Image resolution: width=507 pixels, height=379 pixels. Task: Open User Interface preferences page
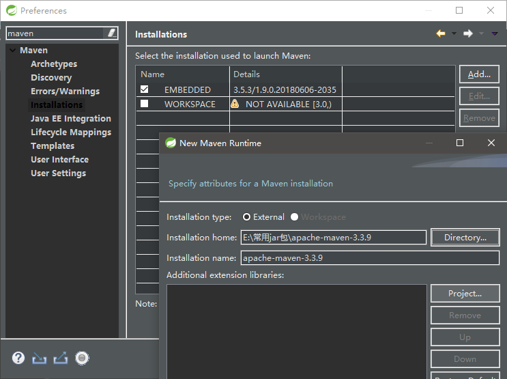point(60,160)
